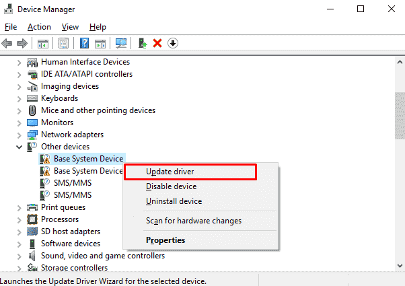The width and height of the screenshot is (405, 286).
Task: Click the Mice and pointing devices icon
Action: click(x=32, y=110)
